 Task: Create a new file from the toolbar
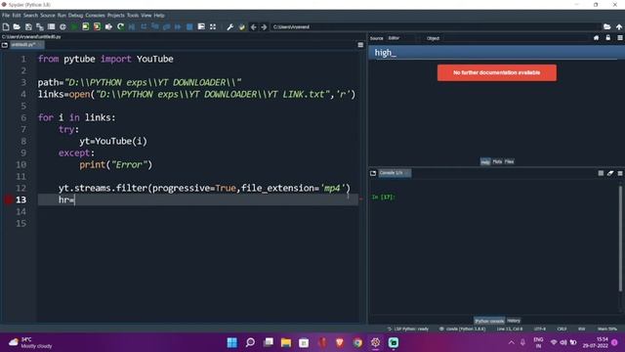[x=6, y=26]
